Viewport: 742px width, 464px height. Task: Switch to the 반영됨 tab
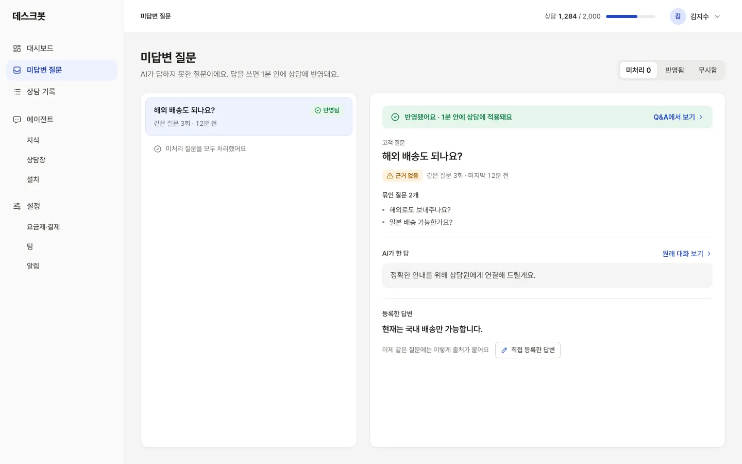[674, 70]
